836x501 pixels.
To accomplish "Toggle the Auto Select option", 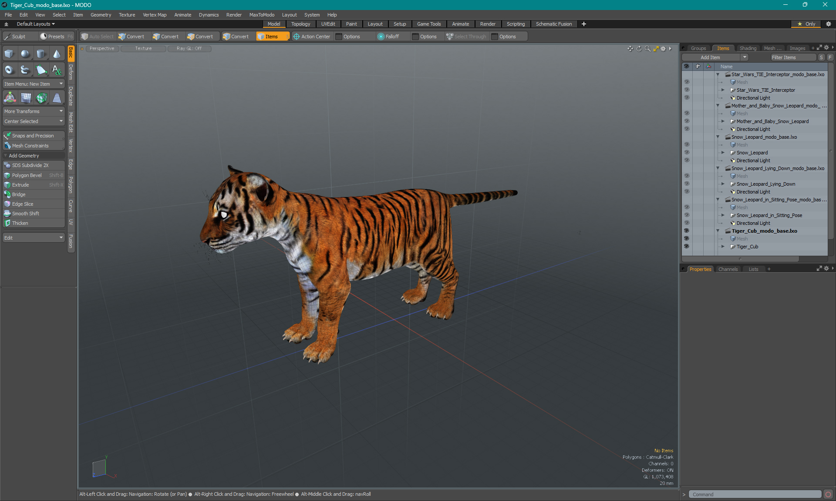I will click(98, 37).
